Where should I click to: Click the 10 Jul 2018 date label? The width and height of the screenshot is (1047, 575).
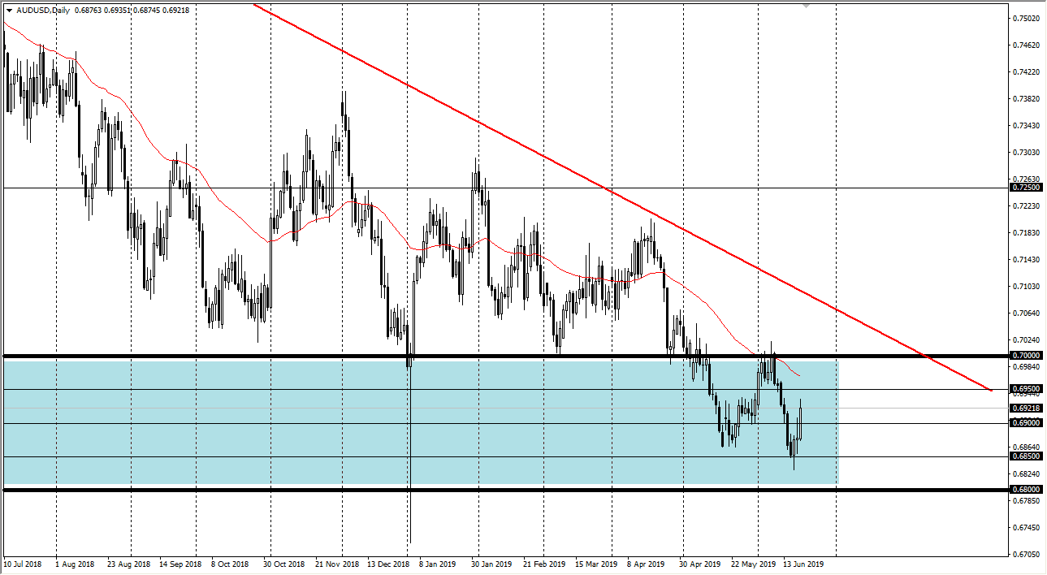[24, 562]
